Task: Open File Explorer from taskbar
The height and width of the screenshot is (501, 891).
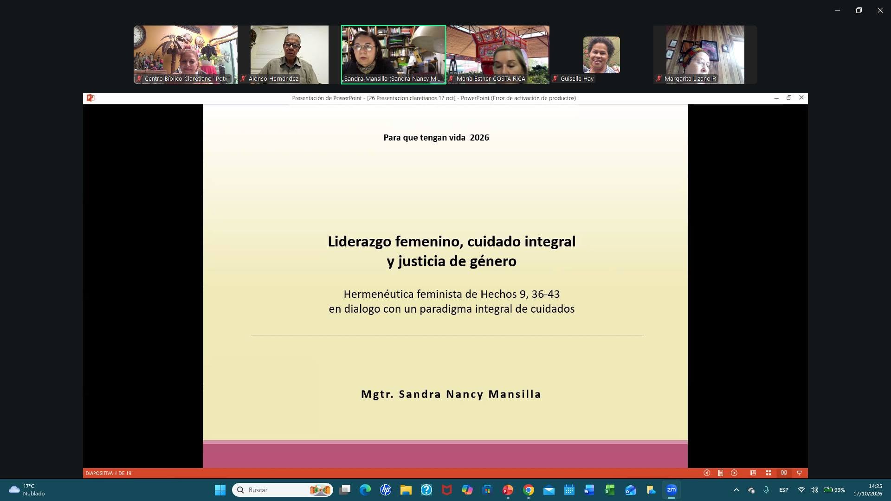Action: pos(406,490)
